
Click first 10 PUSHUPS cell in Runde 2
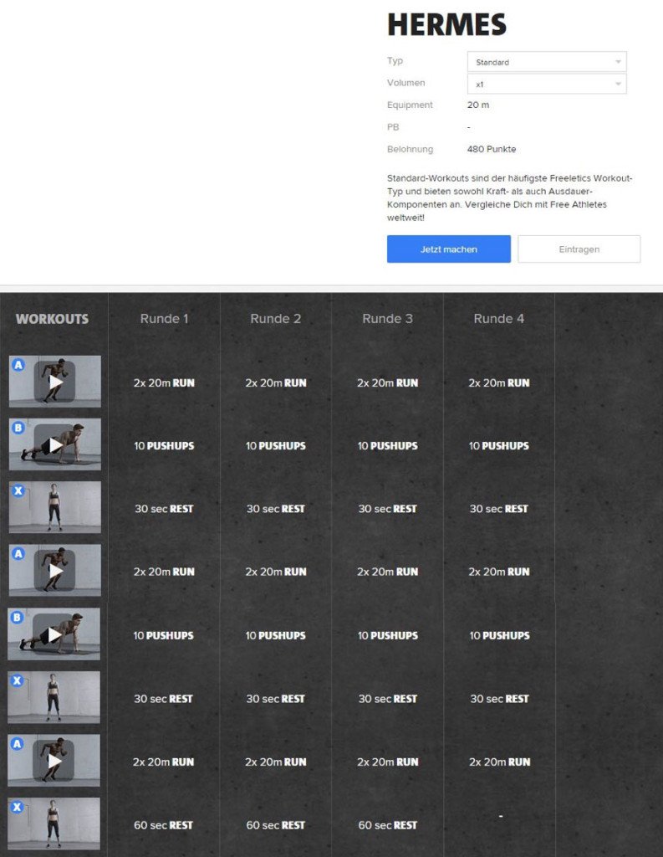[x=276, y=446]
